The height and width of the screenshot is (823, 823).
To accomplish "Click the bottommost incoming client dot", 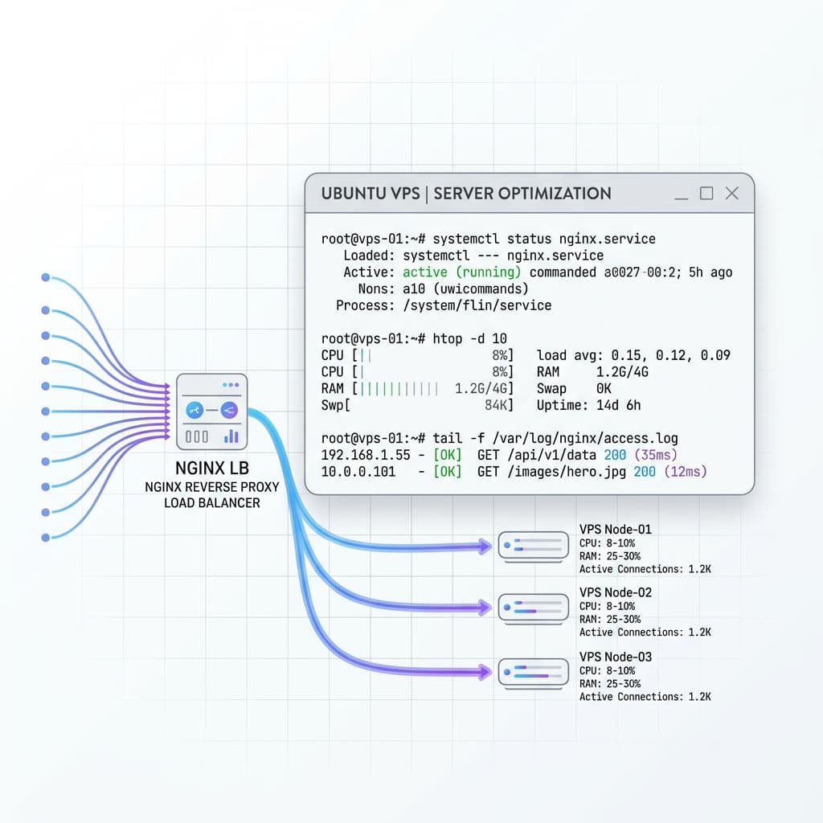I will coord(46,538).
